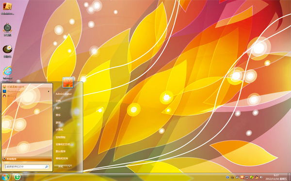Image resolution: width=291 pixels, height=181 pixels.
Task: Click the yellow smiley-face tray icon
Action: pos(232,177)
